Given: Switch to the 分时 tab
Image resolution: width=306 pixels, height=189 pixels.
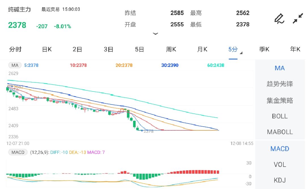Looking at the screenshot, I should [15, 49].
